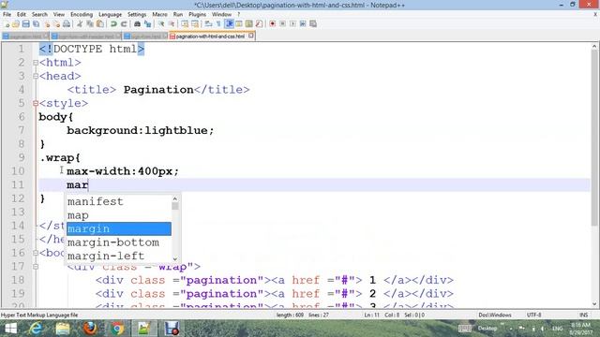Viewport: 600px width, 337px height.
Task: Click the INS mode in status bar
Action: (x=583, y=315)
